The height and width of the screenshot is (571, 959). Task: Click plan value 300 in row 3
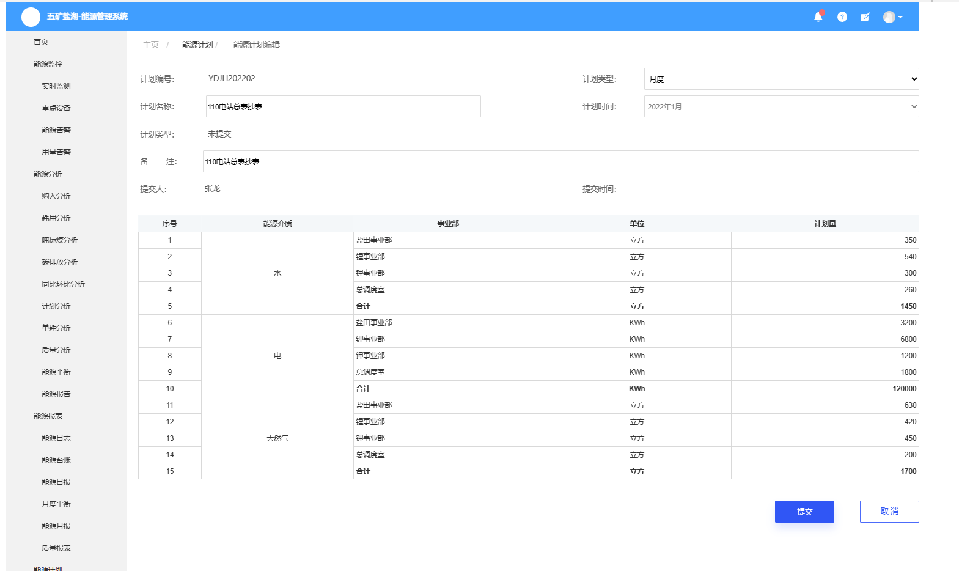pos(910,273)
